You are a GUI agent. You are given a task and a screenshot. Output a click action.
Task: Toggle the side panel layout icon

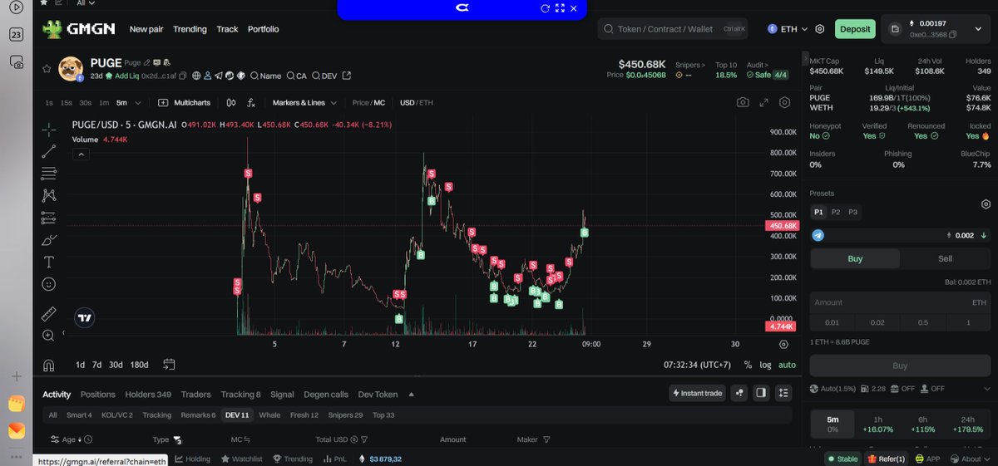point(760,393)
